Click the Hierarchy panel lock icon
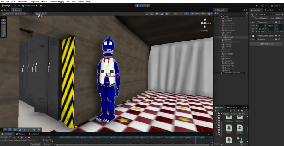This screenshot has width=284, height=146. [x=244, y=10]
